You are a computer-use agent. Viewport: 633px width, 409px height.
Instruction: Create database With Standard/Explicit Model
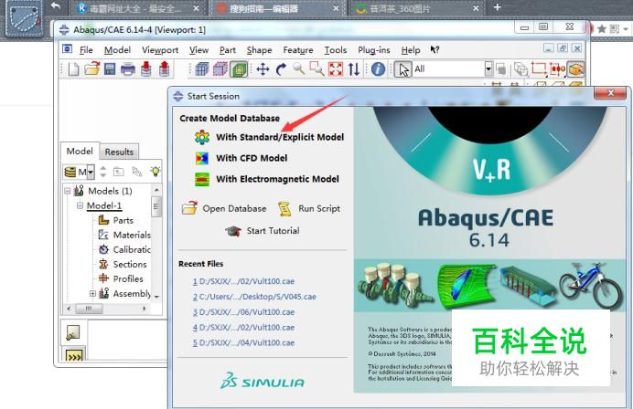280,138
